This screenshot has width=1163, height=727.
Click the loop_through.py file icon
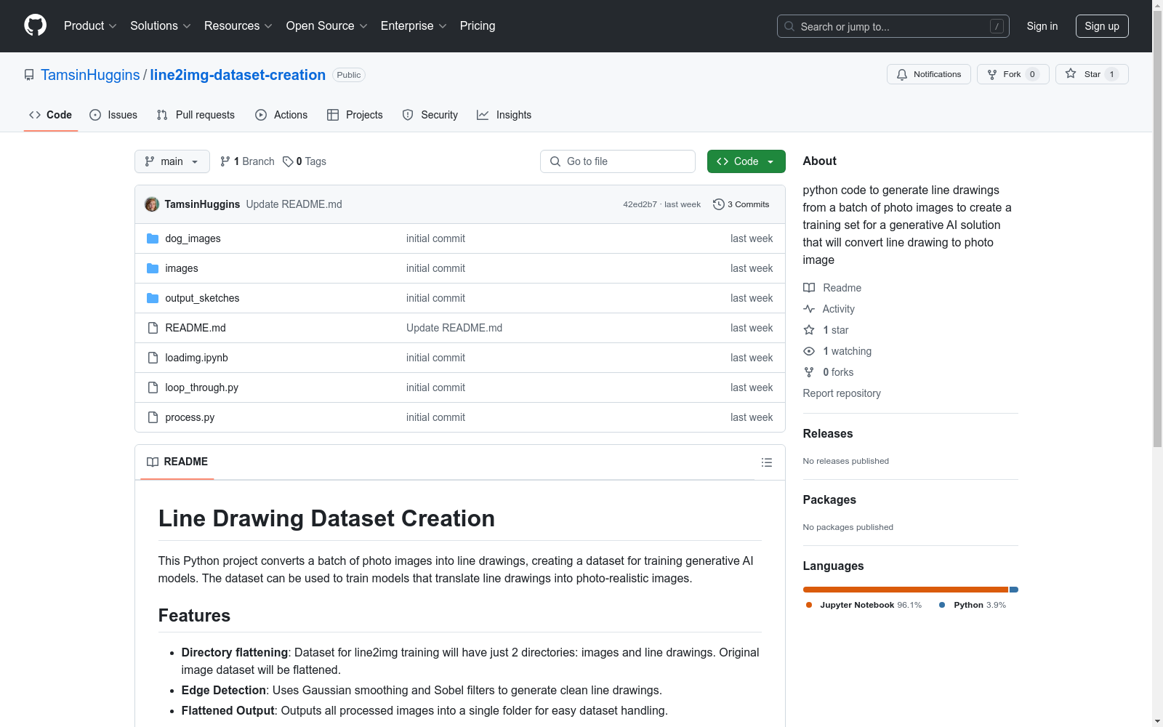[153, 387]
